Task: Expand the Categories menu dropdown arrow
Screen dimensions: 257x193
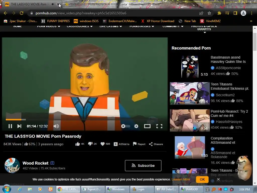Action: coord(91,26)
